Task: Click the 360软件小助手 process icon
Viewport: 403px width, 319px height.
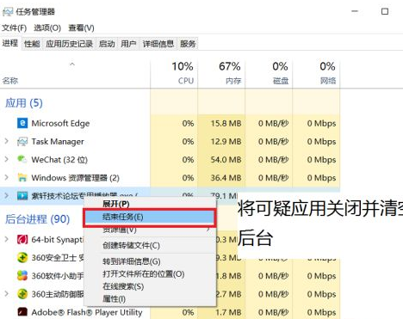Action: 22,276
